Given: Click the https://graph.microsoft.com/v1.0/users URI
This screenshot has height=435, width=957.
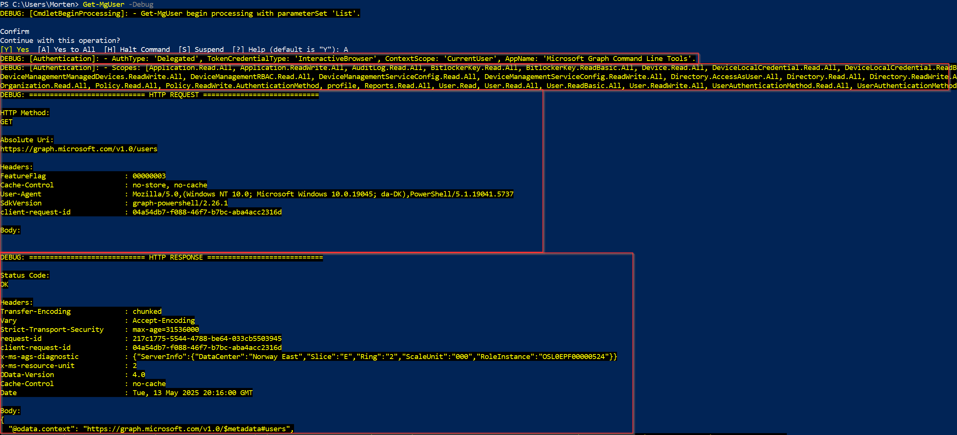Looking at the screenshot, I should [79, 149].
